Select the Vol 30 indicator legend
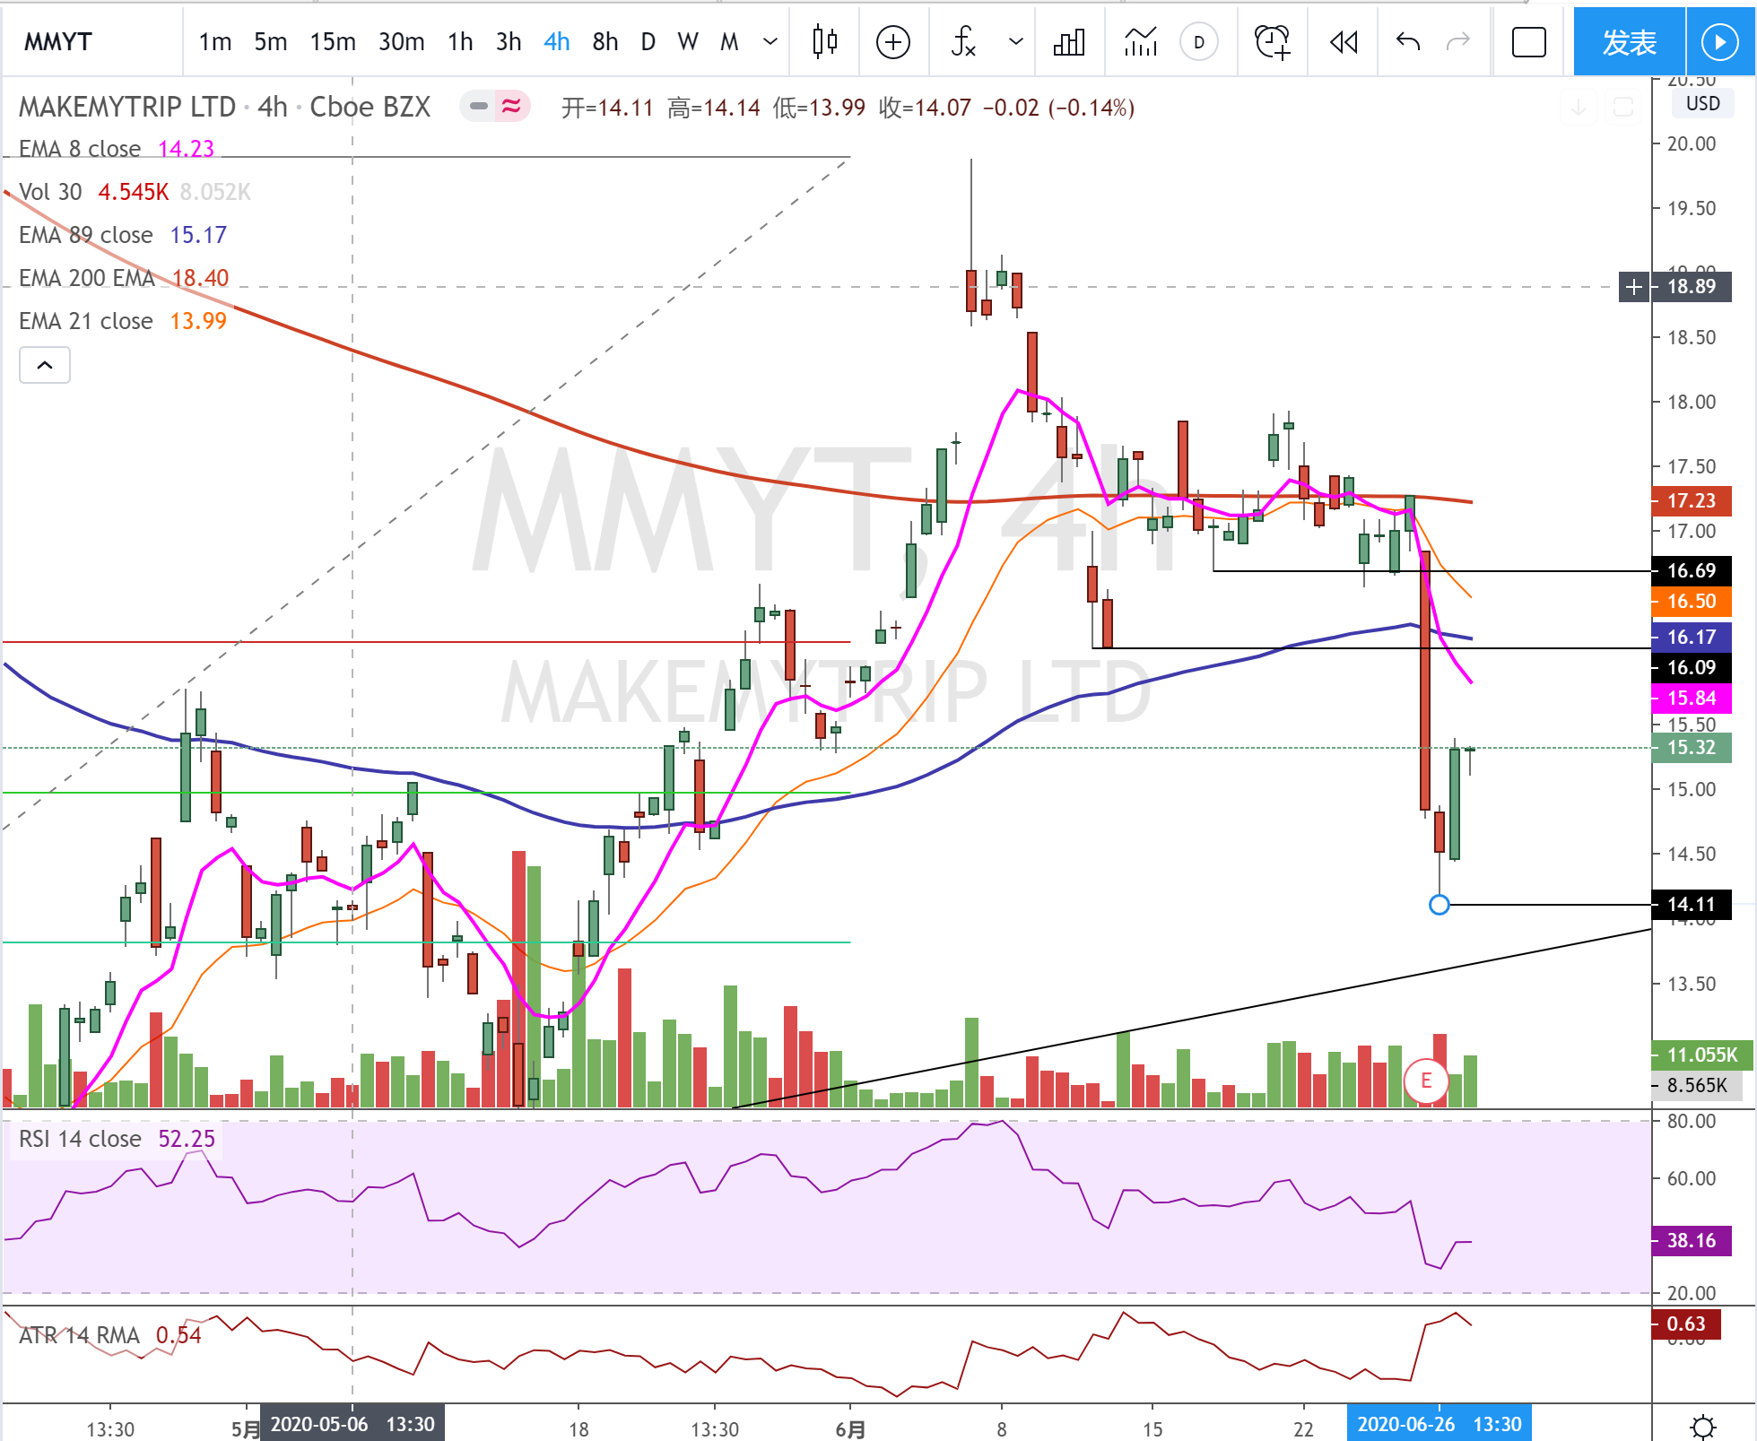Viewport: 1757px width, 1441px height. 135,192
